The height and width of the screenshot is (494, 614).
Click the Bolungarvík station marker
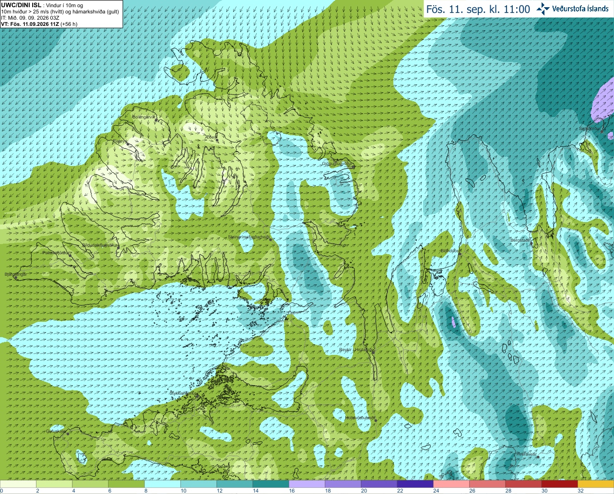156,120
